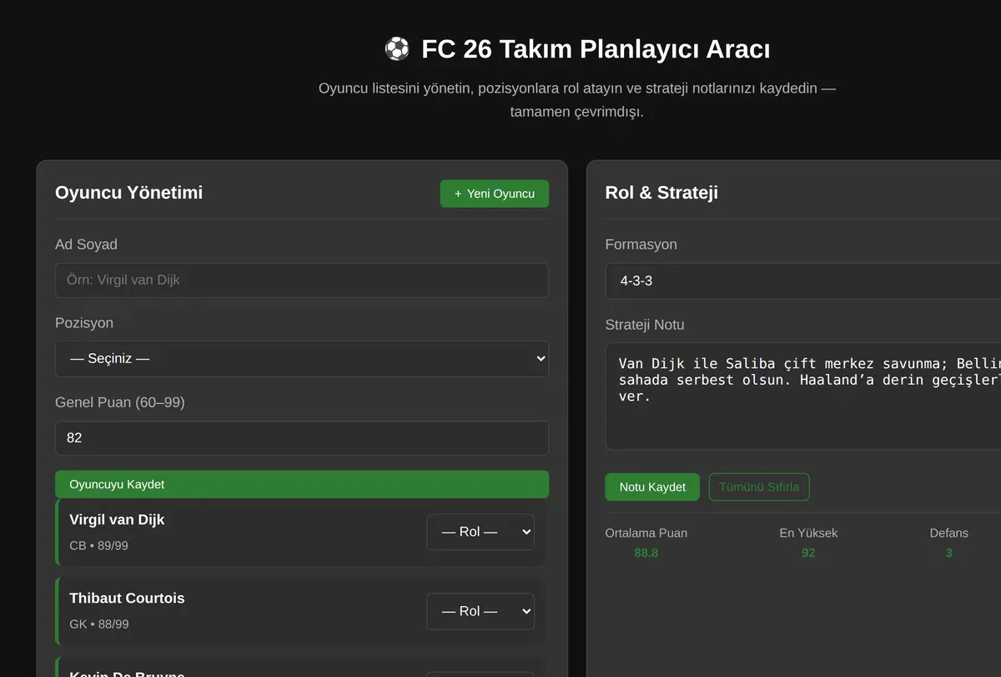Click the Defans value 3

[x=949, y=553]
